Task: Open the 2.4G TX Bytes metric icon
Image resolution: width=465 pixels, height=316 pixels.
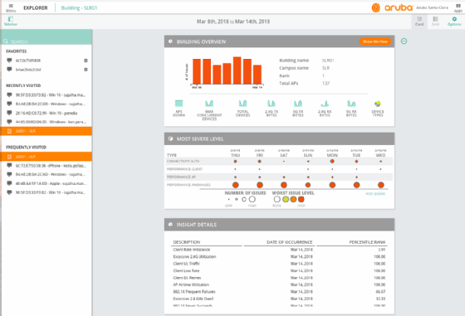Action: [272, 104]
